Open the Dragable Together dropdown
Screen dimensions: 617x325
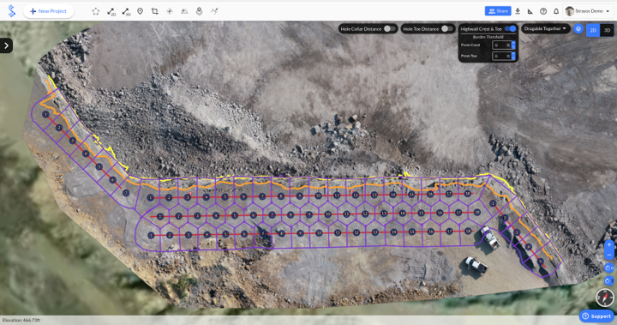point(545,29)
